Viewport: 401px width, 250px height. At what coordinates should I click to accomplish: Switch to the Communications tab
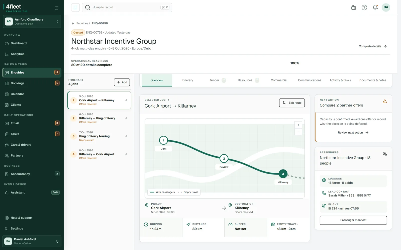310,80
